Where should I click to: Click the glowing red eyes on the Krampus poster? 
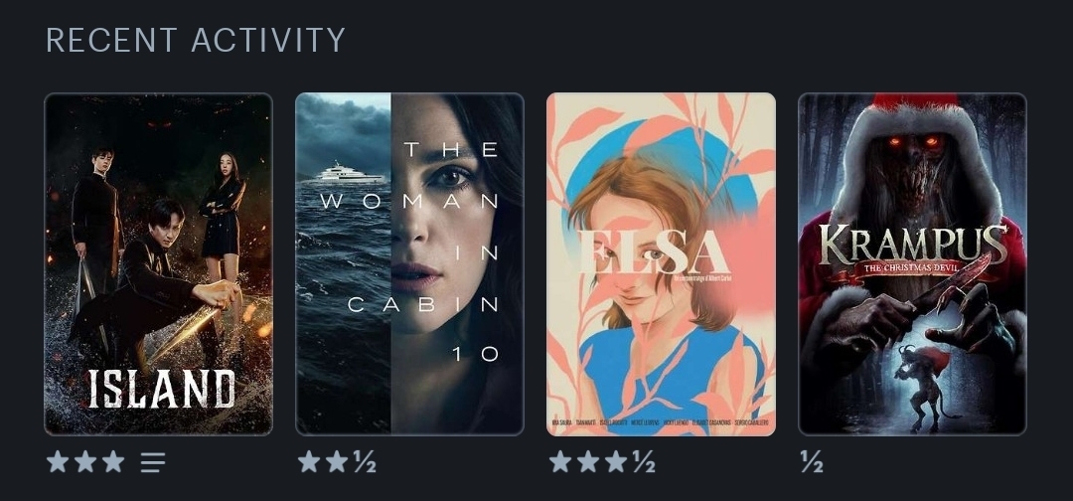912,142
